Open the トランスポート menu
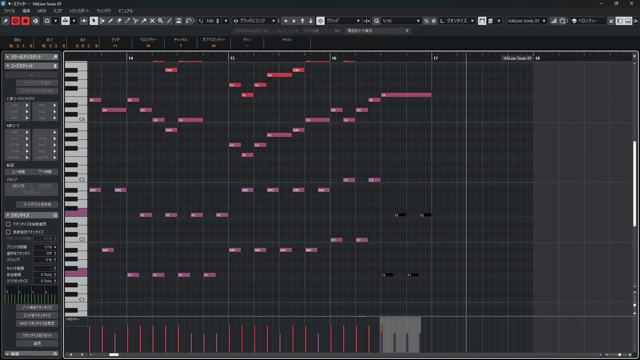The height and width of the screenshot is (360, 640). pos(79,11)
